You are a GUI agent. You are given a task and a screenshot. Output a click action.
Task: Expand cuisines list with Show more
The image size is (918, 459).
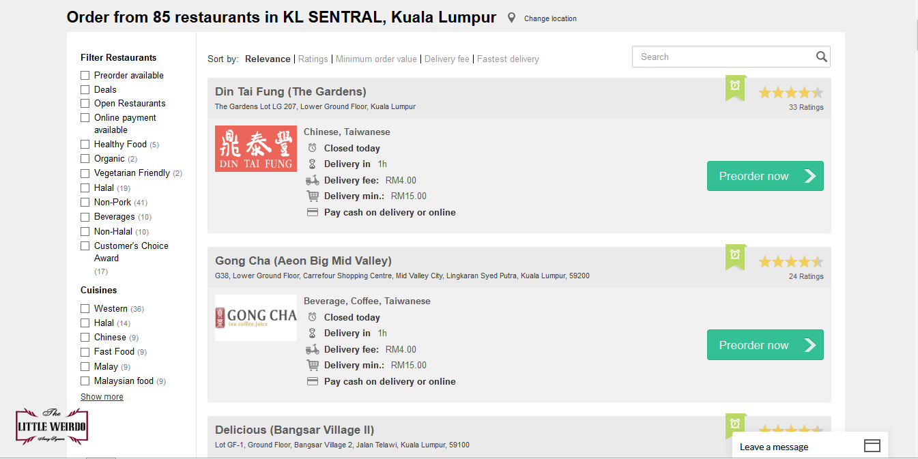[x=102, y=397]
